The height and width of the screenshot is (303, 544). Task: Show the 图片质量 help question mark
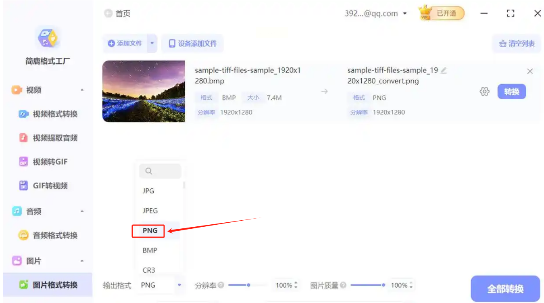pos(343,285)
